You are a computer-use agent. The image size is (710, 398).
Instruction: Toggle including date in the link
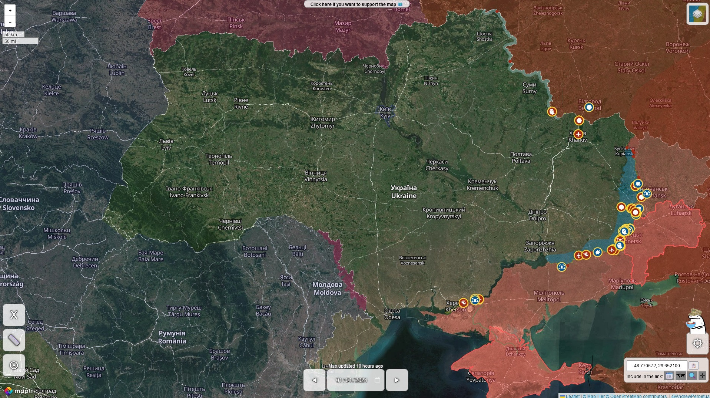[669, 376]
